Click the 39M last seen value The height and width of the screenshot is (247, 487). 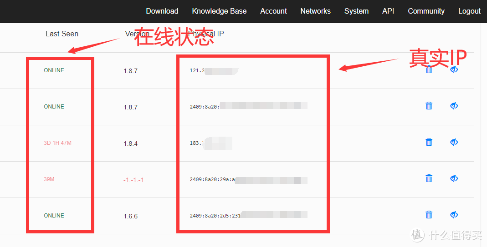click(x=49, y=179)
